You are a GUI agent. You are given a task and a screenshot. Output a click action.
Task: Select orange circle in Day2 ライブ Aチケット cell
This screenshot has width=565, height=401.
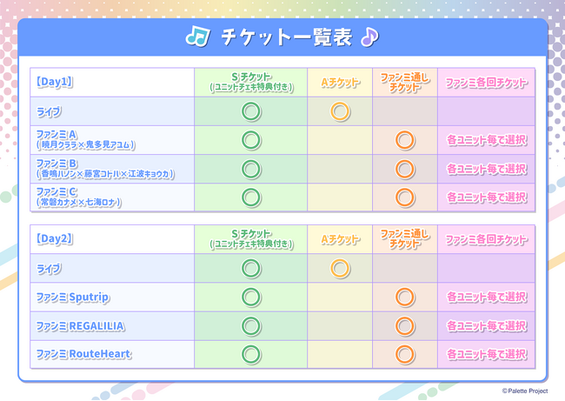[x=340, y=268]
